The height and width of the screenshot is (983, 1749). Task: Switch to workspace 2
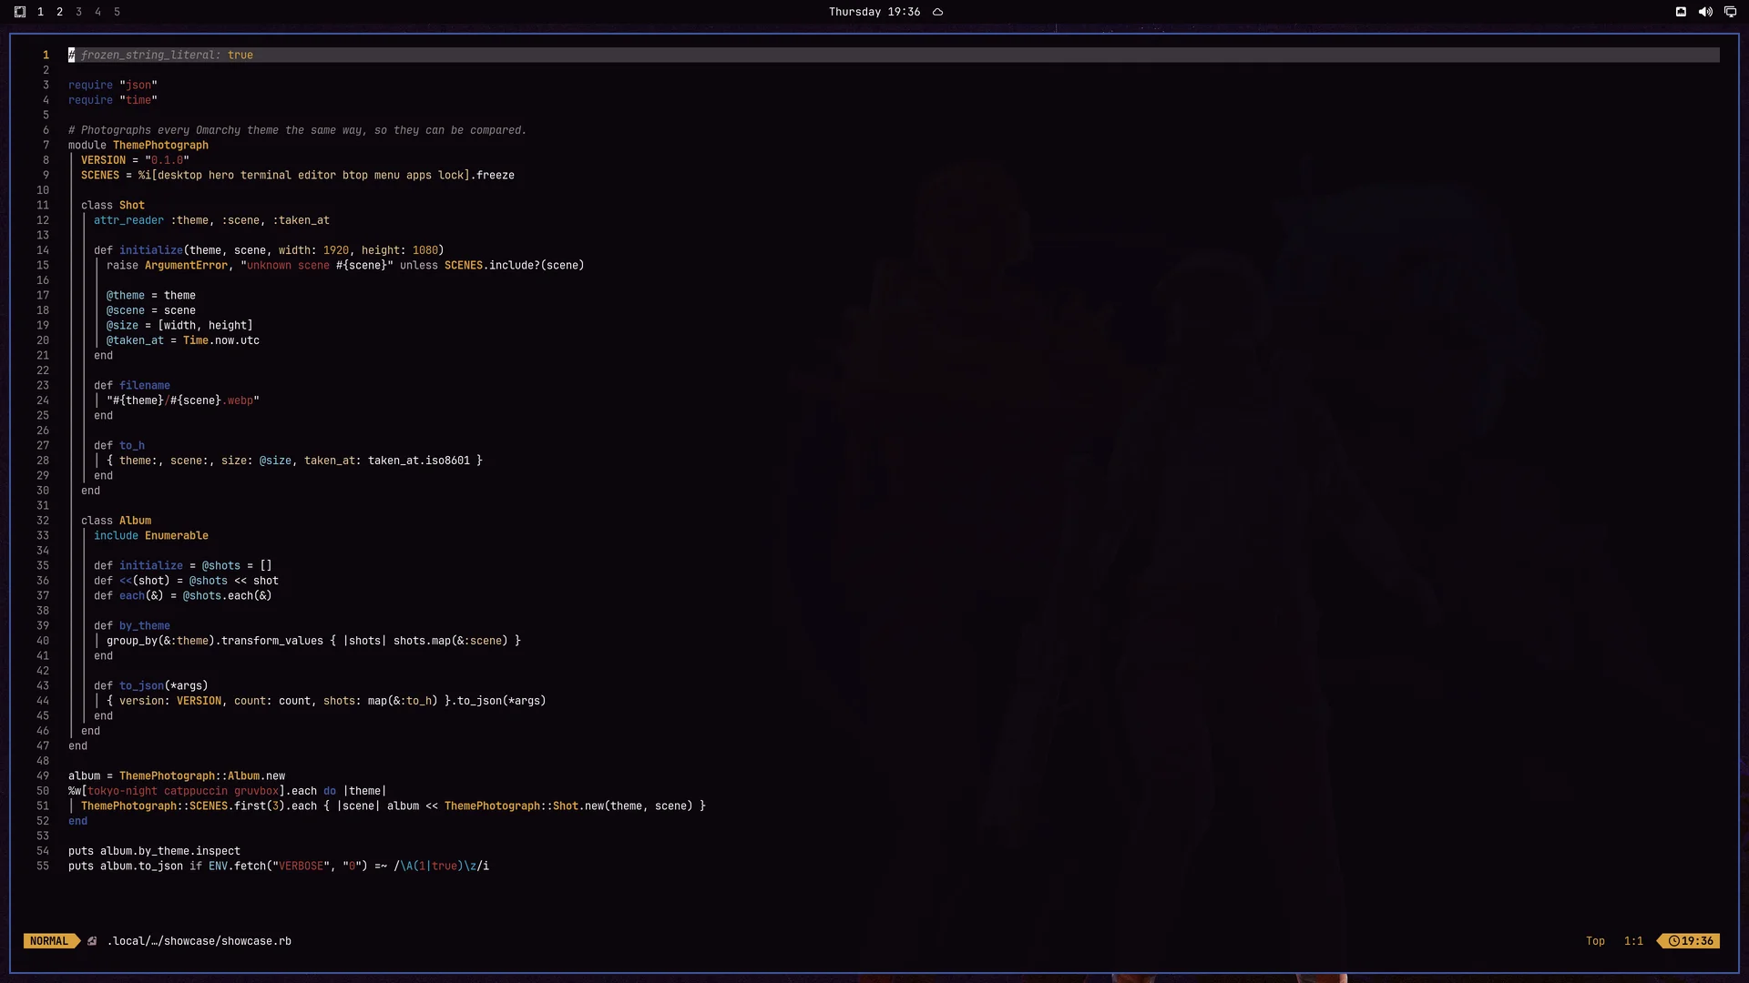coord(59,12)
